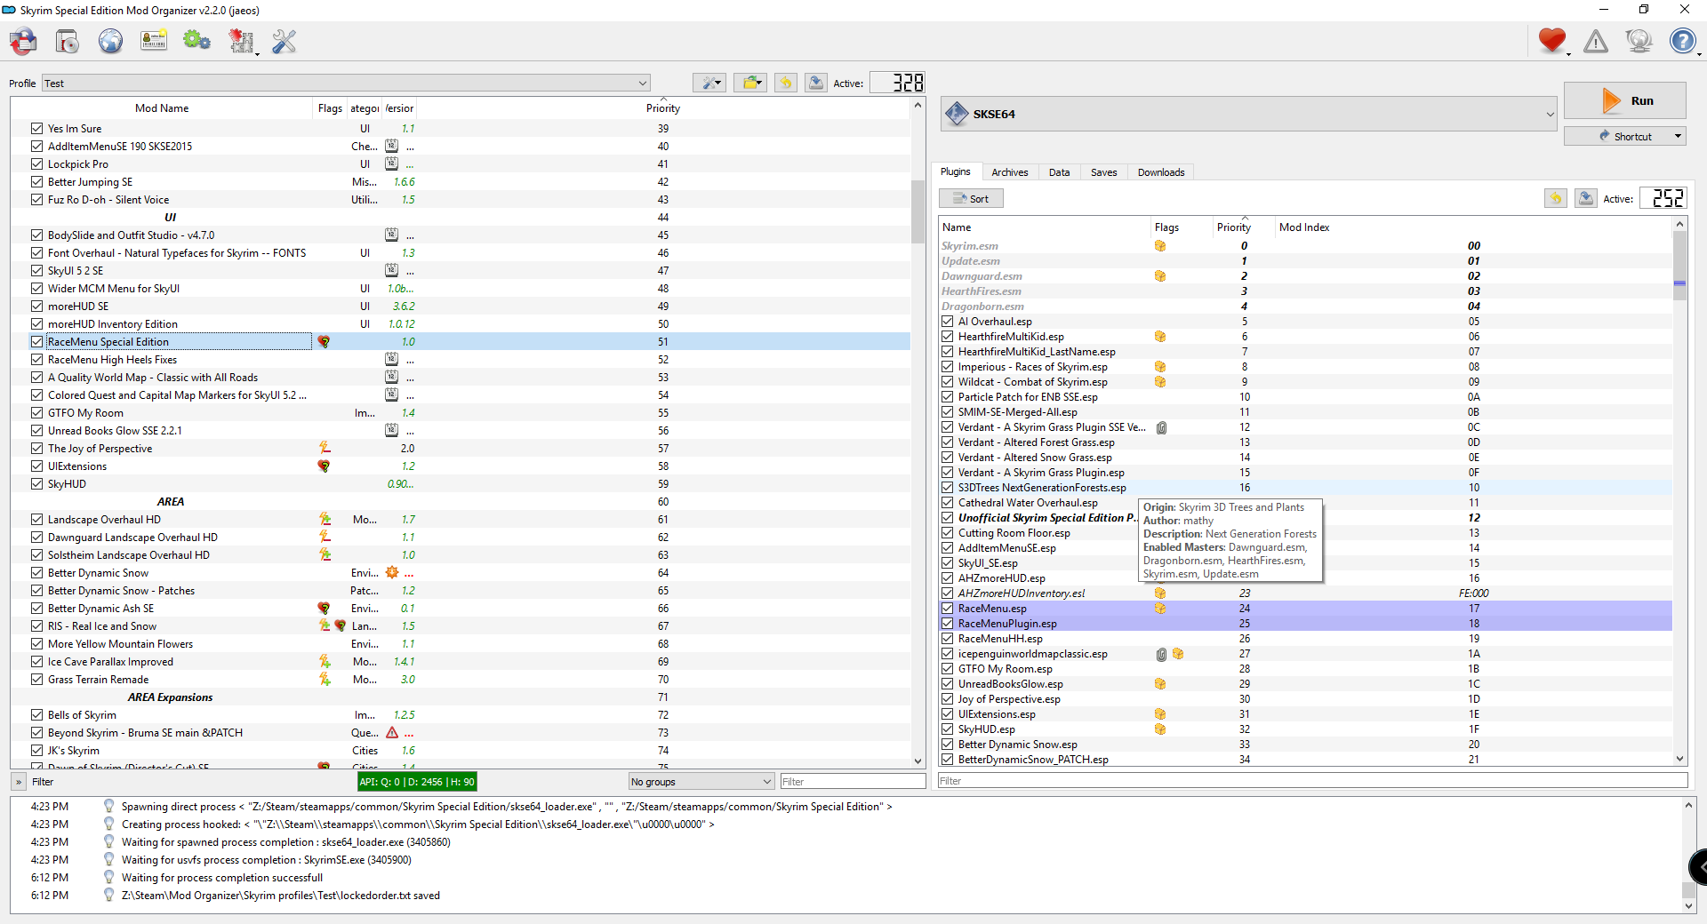Select the RaceMenuPlugin.esp plugin row
This screenshot has width=1707, height=924.
pos(1305,624)
